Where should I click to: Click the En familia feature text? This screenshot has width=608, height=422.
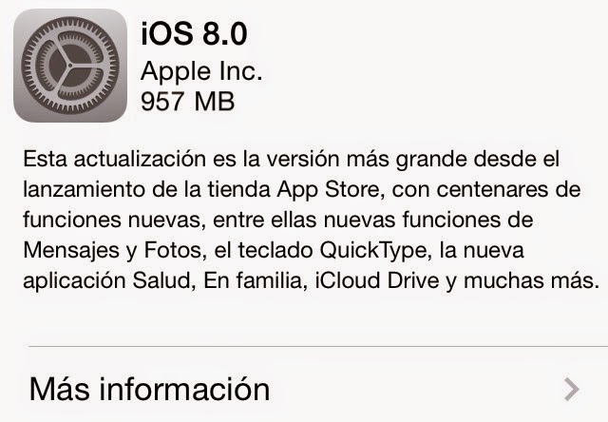[x=253, y=280]
